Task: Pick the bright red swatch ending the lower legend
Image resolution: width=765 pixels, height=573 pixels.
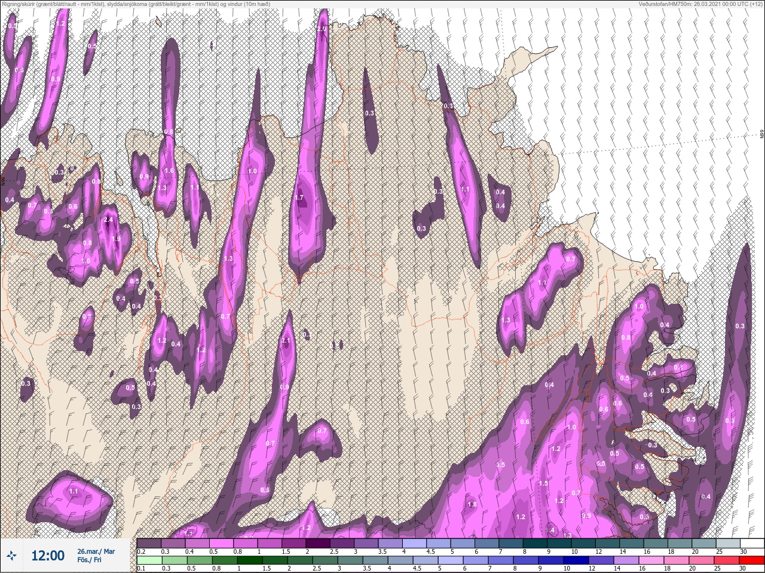Action: pyautogui.click(x=752, y=560)
